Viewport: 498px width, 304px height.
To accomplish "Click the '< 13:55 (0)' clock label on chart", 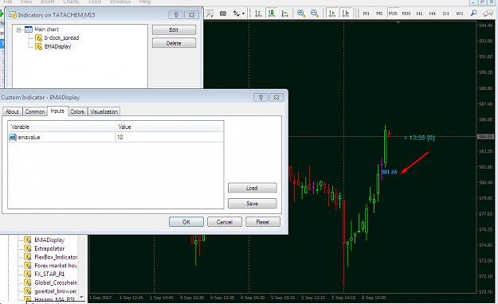I will [x=420, y=138].
